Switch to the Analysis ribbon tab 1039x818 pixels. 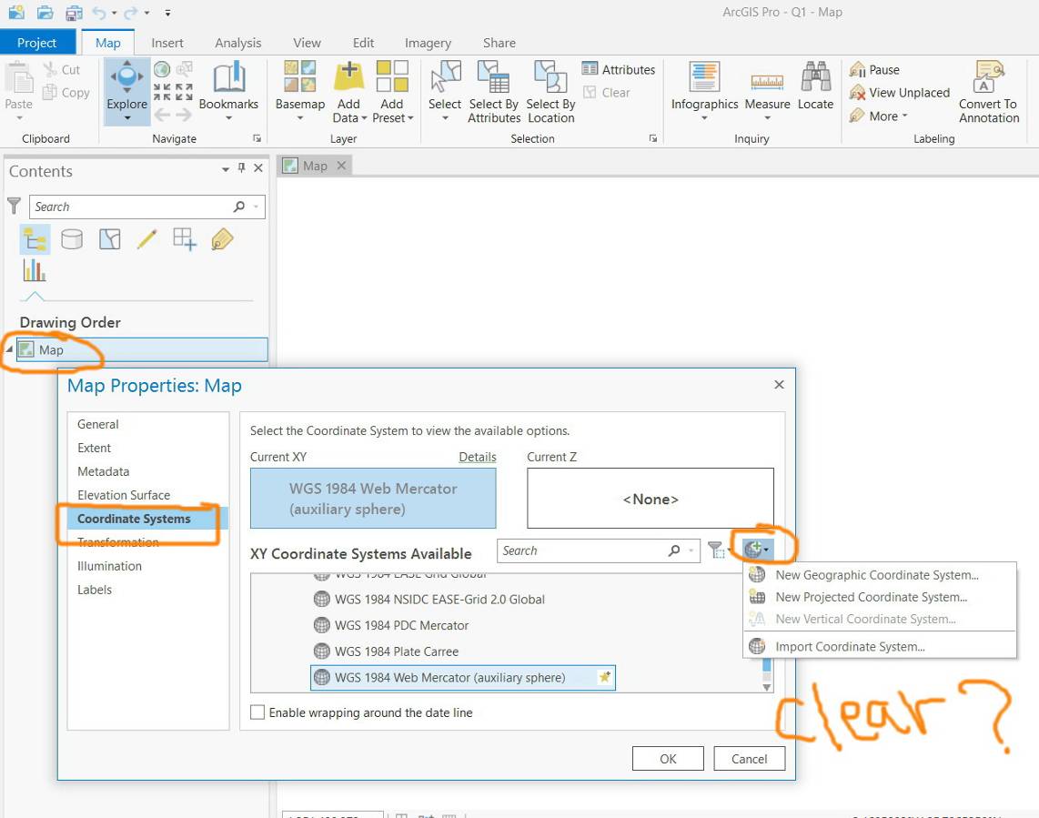point(237,43)
